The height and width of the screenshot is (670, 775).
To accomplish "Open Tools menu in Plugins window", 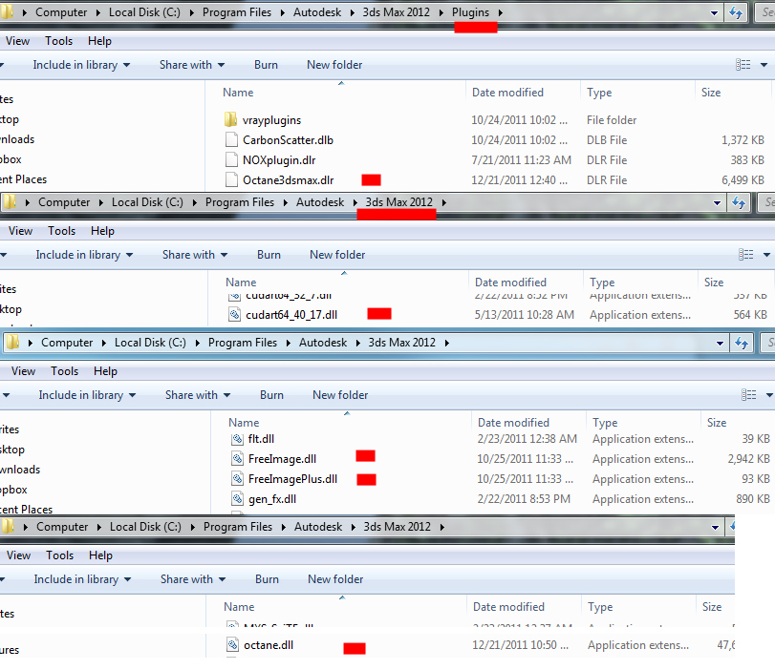I will tap(59, 41).
